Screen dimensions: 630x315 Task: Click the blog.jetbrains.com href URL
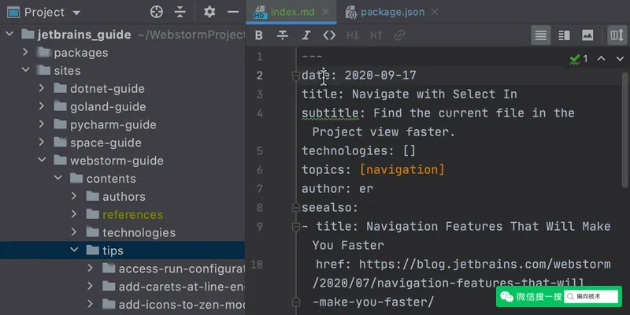[x=460, y=283]
